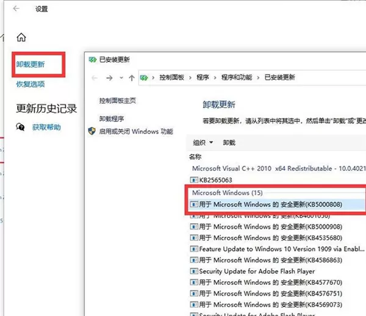This screenshot has height=316, width=366.
Task: Click the 卸载 toolbar button
Action: (x=229, y=143)
